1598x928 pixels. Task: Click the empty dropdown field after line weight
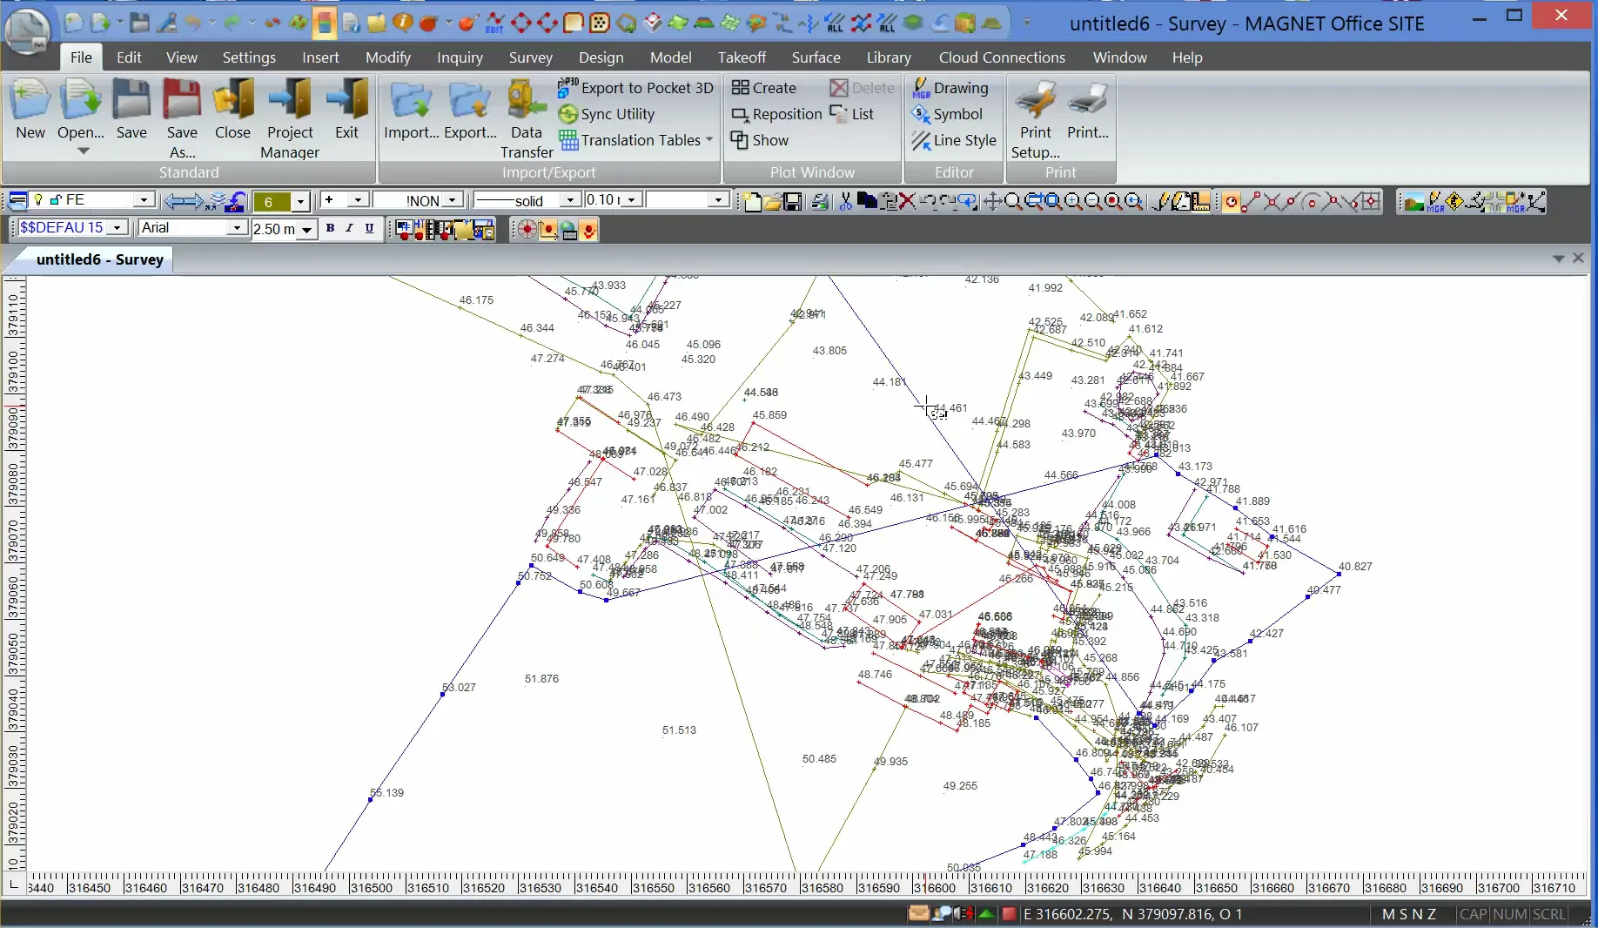687,200
